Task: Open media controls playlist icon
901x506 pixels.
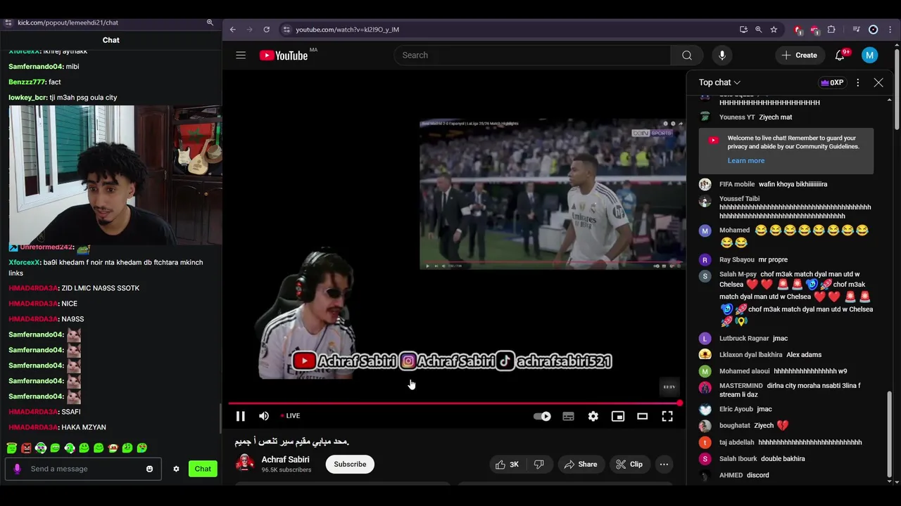Action: [856, 30]
